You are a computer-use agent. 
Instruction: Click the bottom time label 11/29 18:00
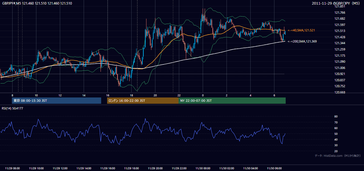click(x=131, y=168)
